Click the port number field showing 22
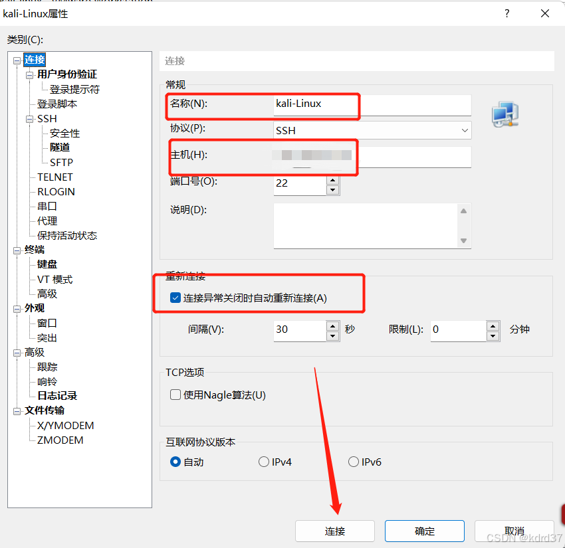Viewport: 565px width, 548px height. click(300, 185)
